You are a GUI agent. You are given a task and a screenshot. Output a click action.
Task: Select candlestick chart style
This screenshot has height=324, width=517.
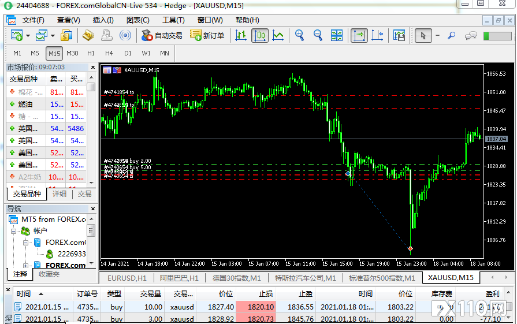(260, 35)
